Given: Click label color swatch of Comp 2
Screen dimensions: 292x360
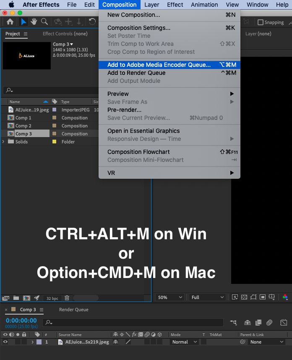Looking at the screenshot, I should point(54,126).
